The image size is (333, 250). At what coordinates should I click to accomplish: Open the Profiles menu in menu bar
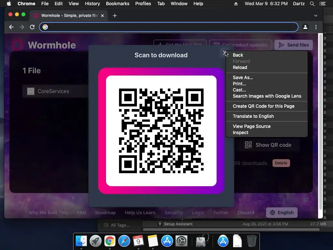pyautogui.click(x=143, y=4)
